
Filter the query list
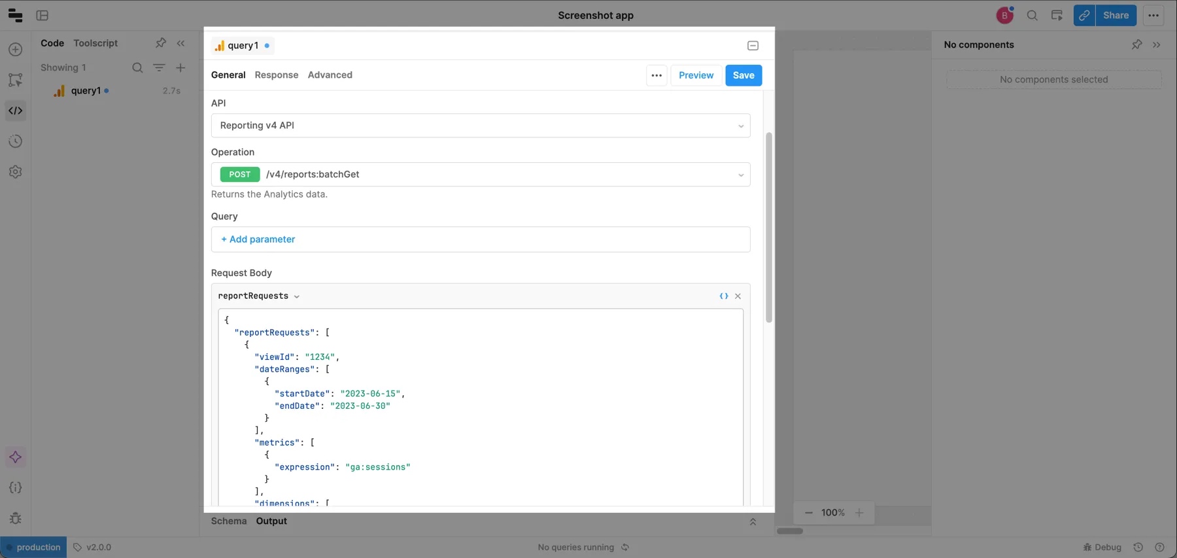point(159,67)
